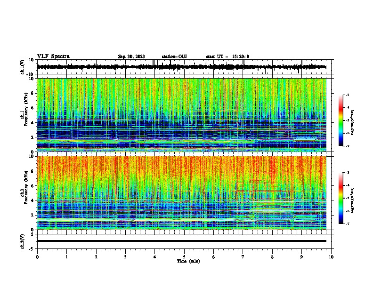373x288 pixels.
Task: Click the ch.2 color scale bar
Action: pyautogui.click(x=341, y=198)
